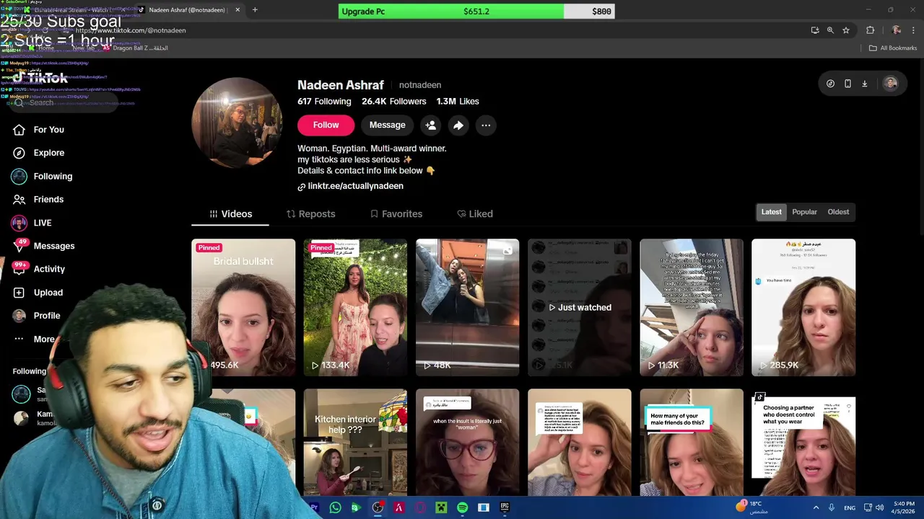The image size is (924, 519).
Task: Click Nadeen Ashraf's profile picture
Action: (237, 123)
